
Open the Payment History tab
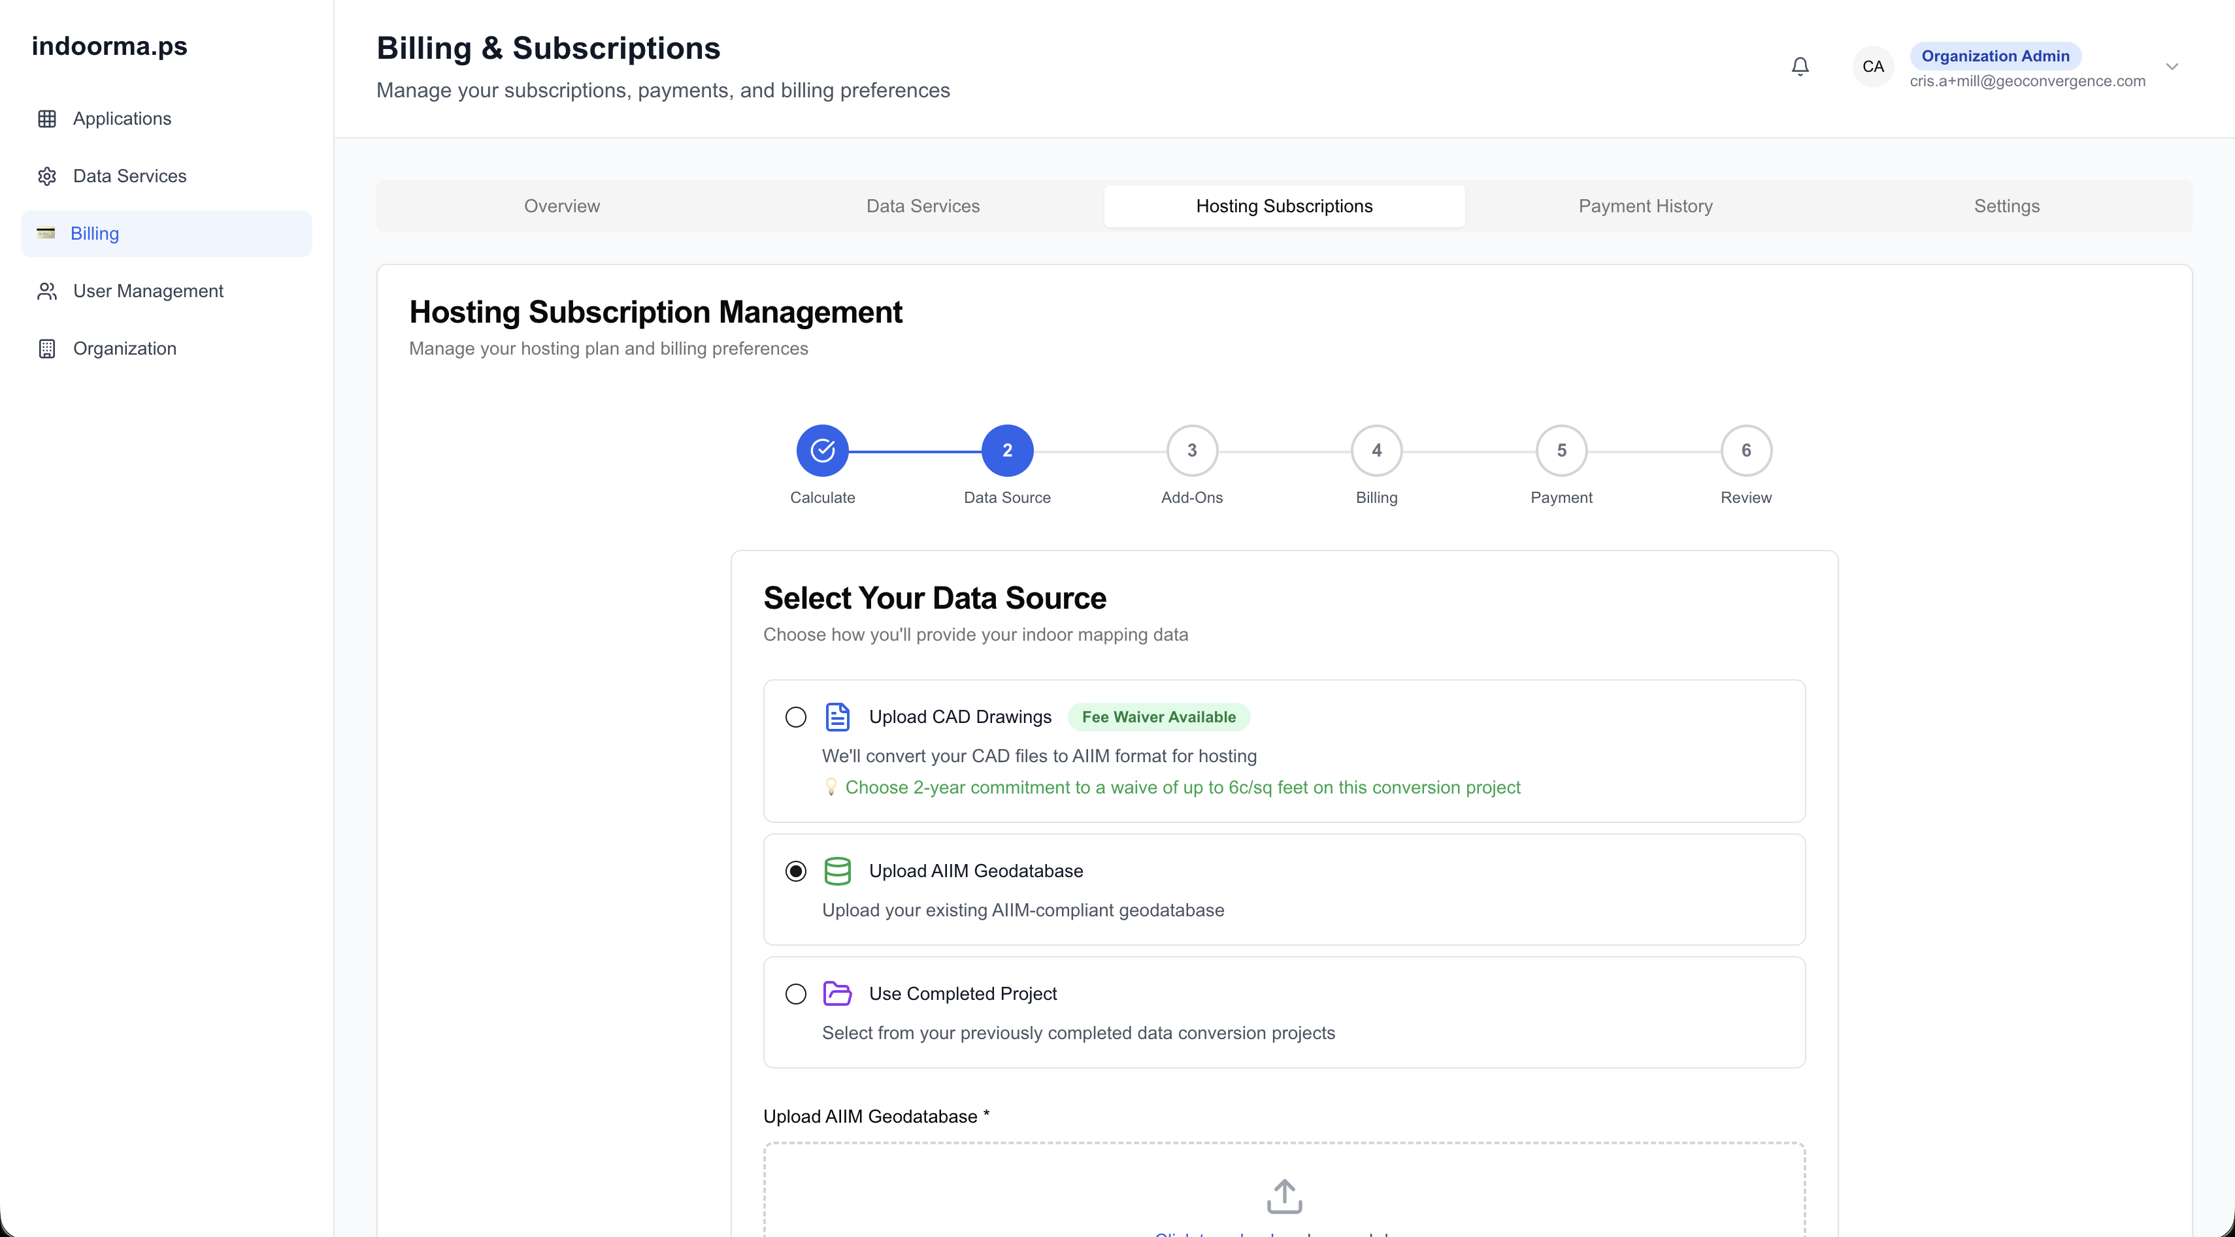point(1645,206)
